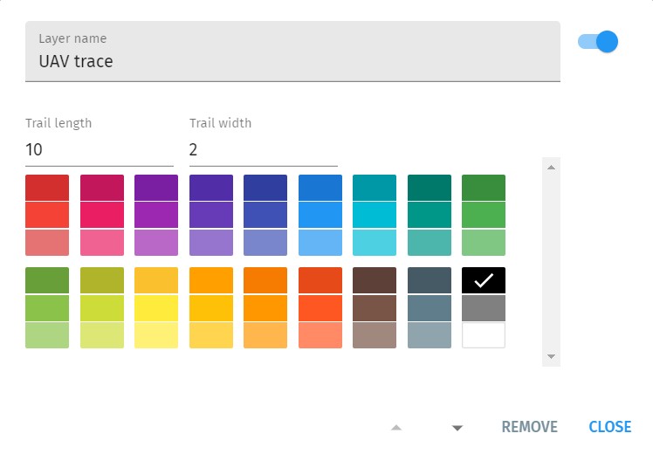Click the Trail width input field
653x461 pixels.
click(x=263, y=150)
